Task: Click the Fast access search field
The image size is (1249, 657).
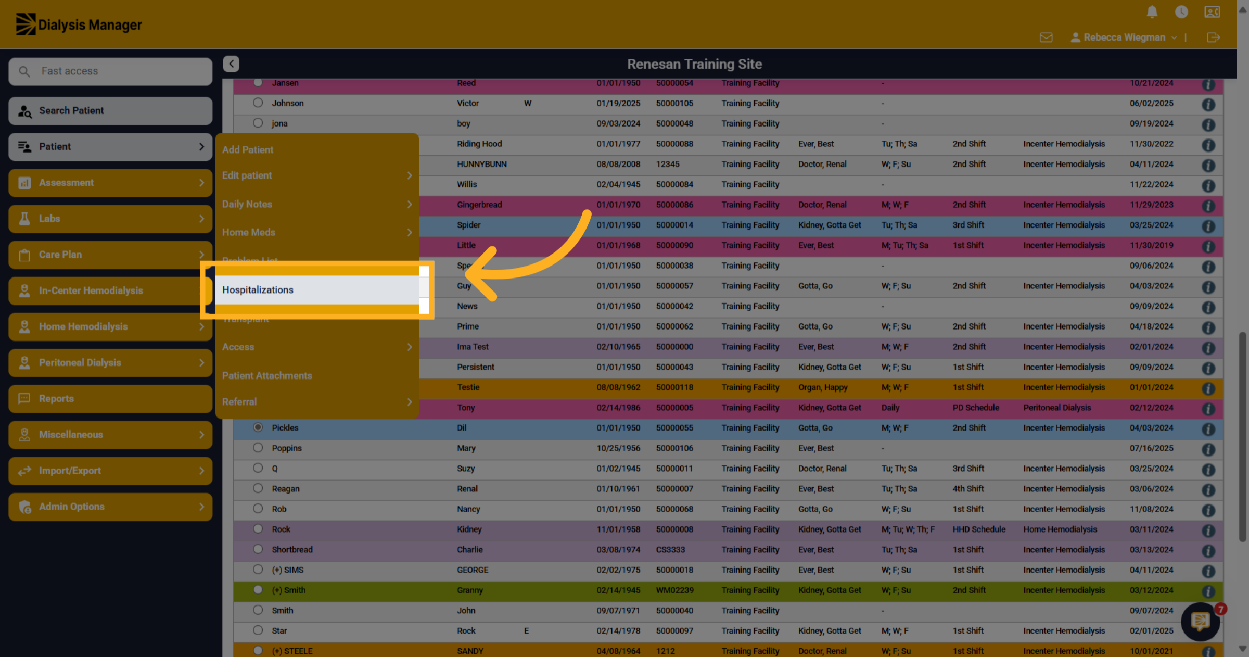Action: [x=110, y=71]
